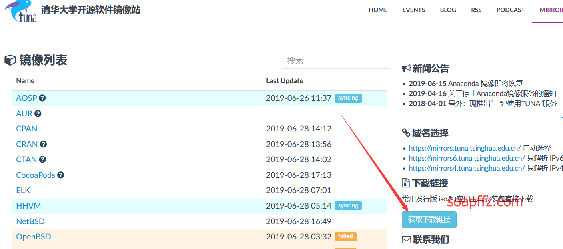Open the OpenBSD mirror link
563x249 pixels.
point(34,237)
